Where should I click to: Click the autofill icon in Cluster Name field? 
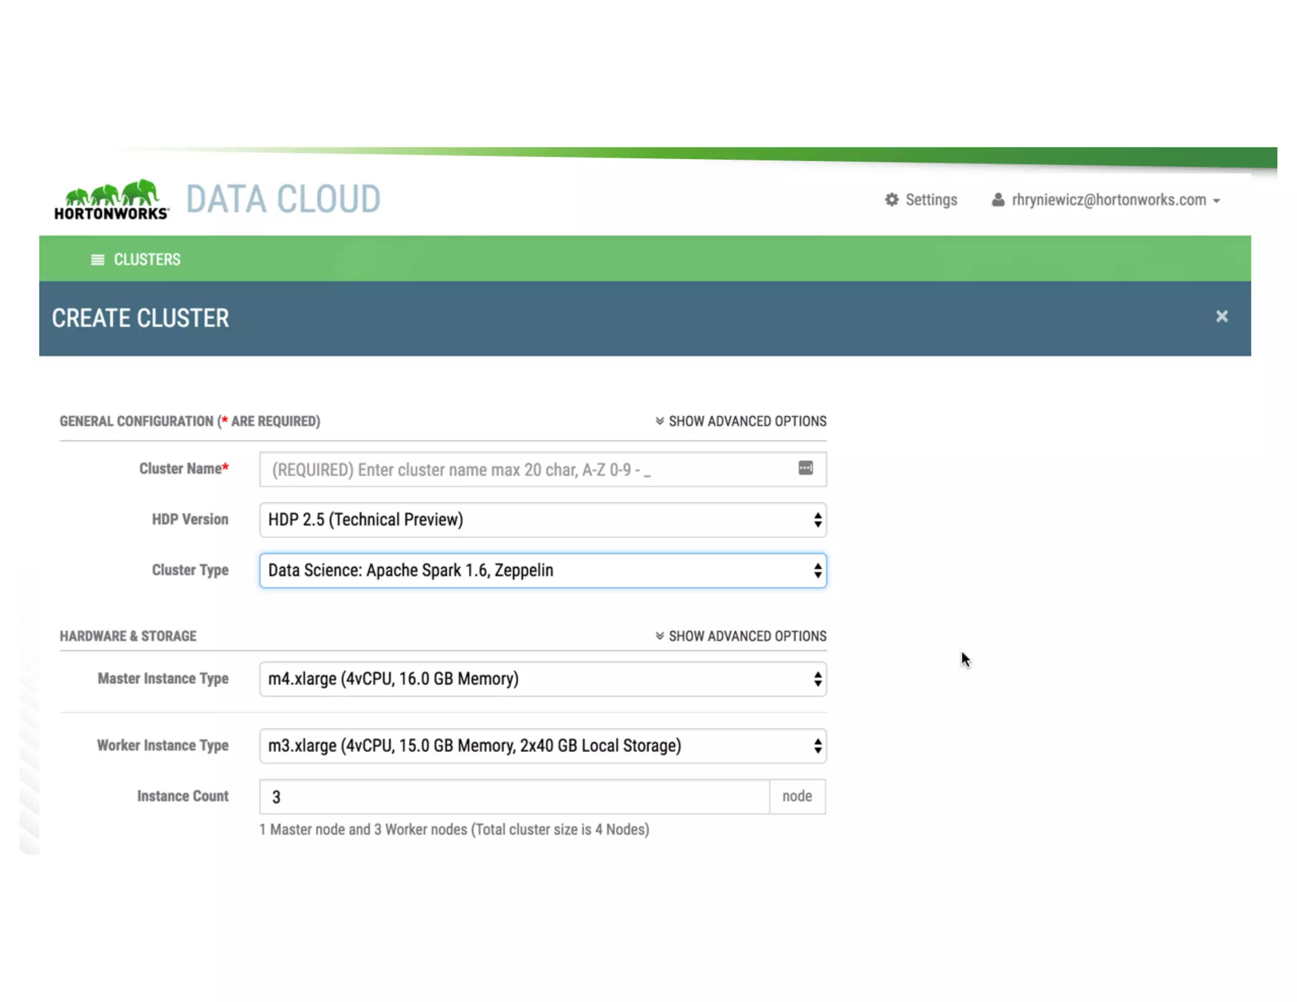tap(806, 468)
